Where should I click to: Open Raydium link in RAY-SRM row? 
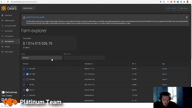(x=165, y=79)
